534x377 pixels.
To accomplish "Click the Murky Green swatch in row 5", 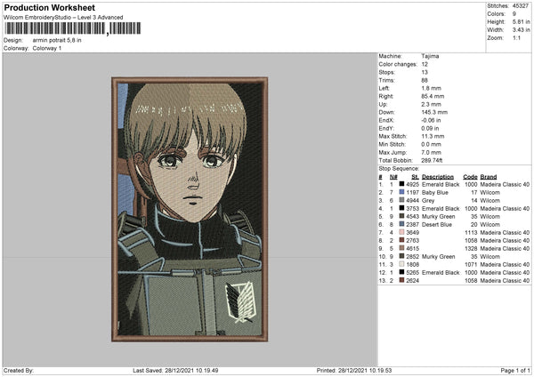I will tap(401, 216).
